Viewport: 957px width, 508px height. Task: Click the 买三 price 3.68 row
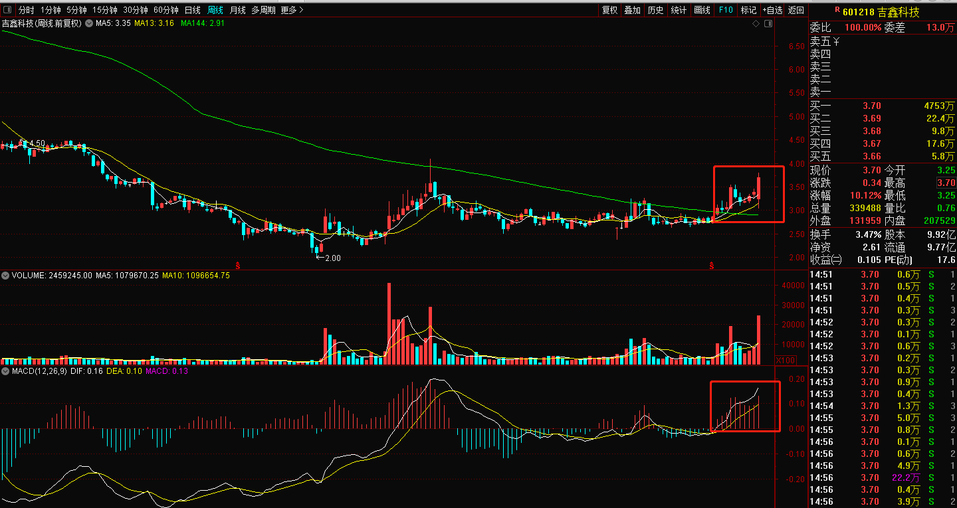(x=882, y=131)
